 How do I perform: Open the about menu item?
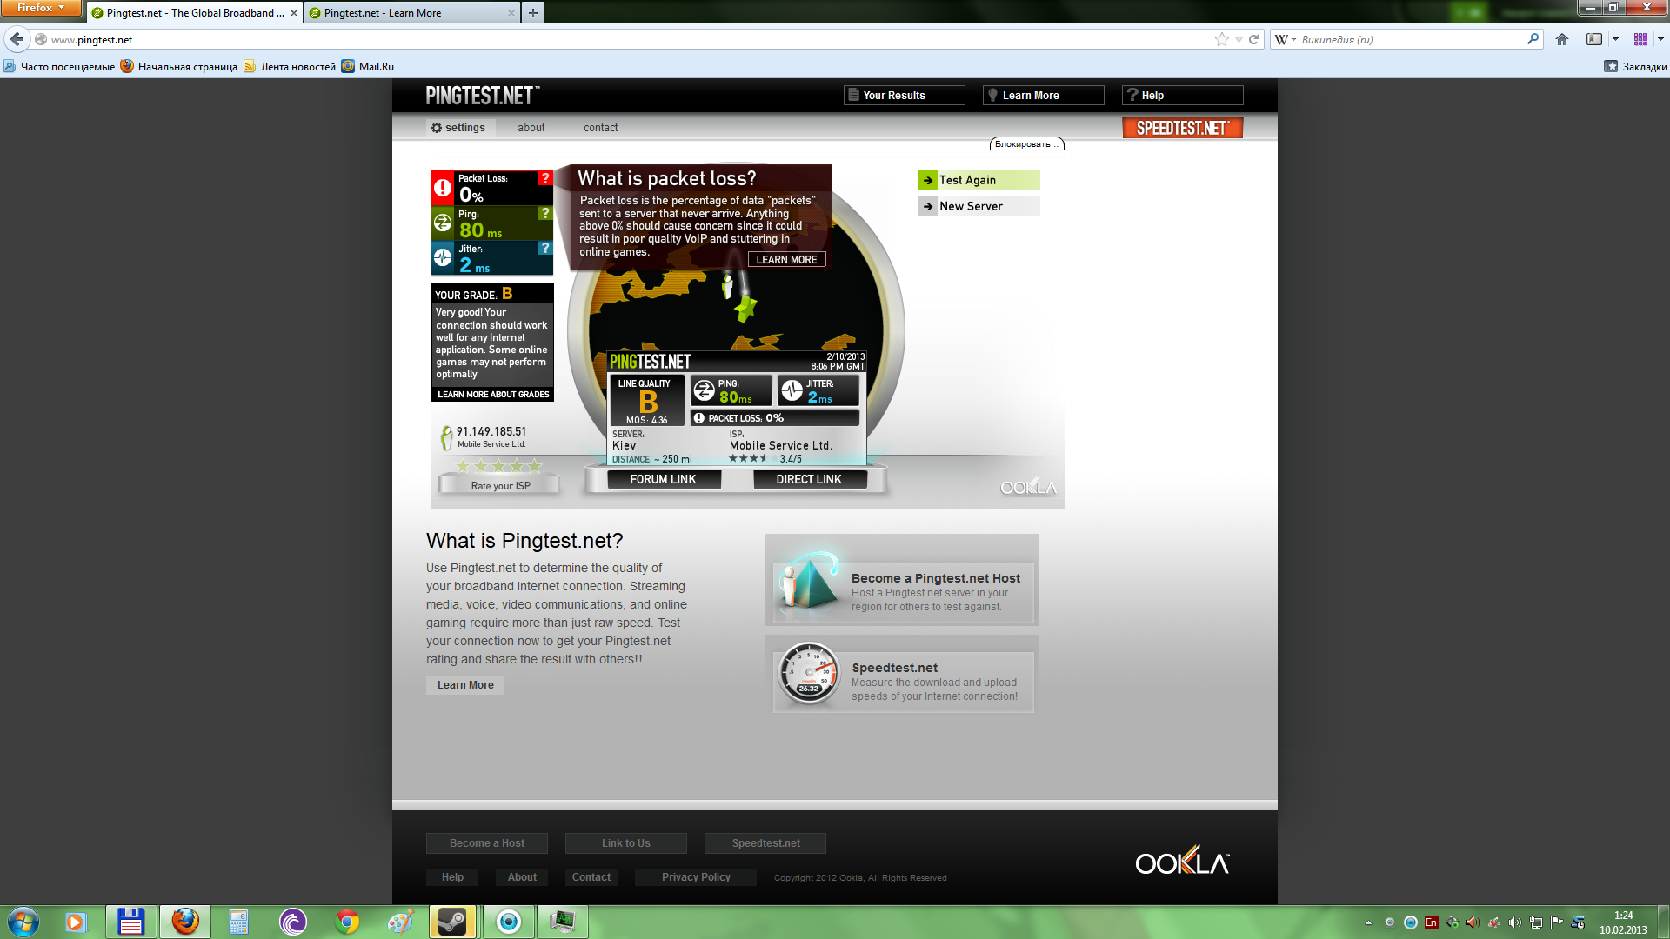point(531,128)
